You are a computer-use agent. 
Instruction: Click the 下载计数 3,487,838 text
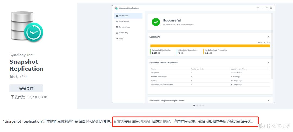29,97
